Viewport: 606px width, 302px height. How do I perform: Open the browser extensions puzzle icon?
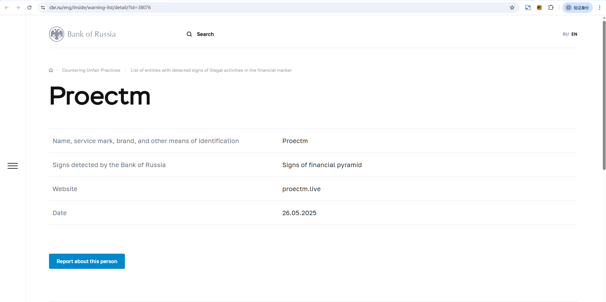[x=551, y=8]
